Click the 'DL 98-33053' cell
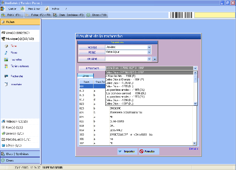The width and height of the screenshot is (236, 170). pyautogui.click(x=117, y=121)
